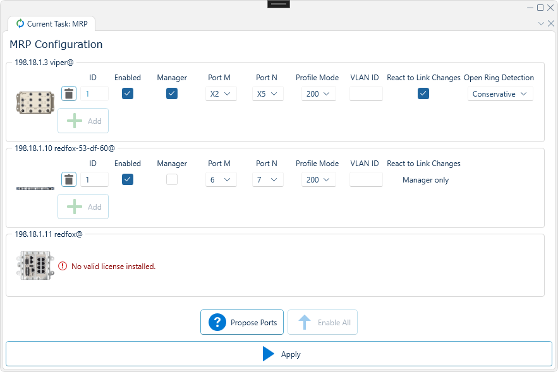Click the refresh icon on Current Task tab

pyautogui.click(x=21, y=23)
